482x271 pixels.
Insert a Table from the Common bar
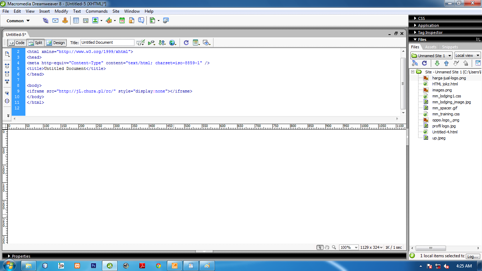(76, 20)
